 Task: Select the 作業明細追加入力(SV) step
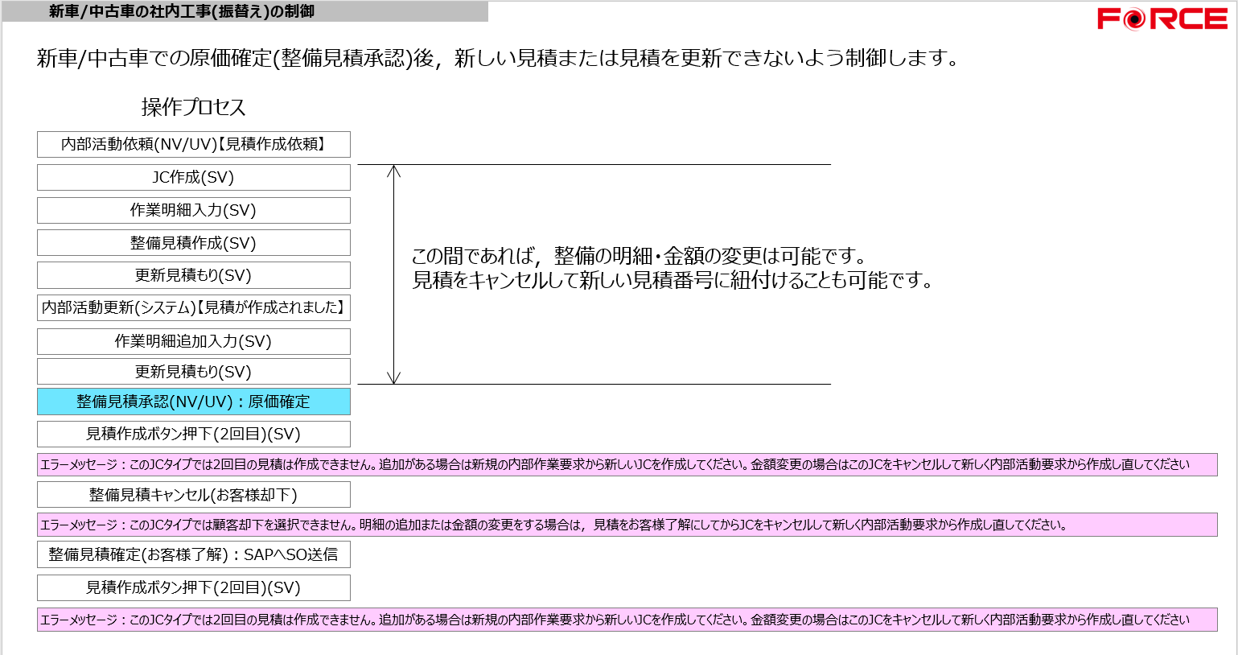[x=193, y=341]
